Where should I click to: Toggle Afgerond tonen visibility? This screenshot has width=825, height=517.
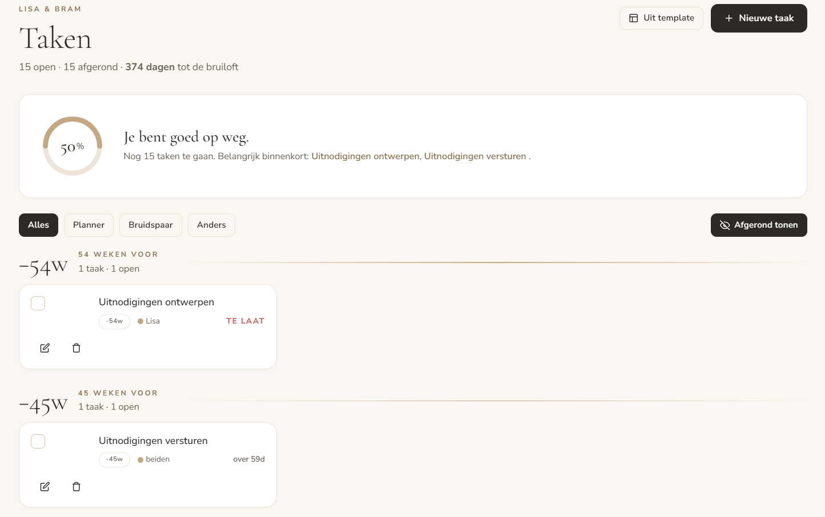pos(759,225)
